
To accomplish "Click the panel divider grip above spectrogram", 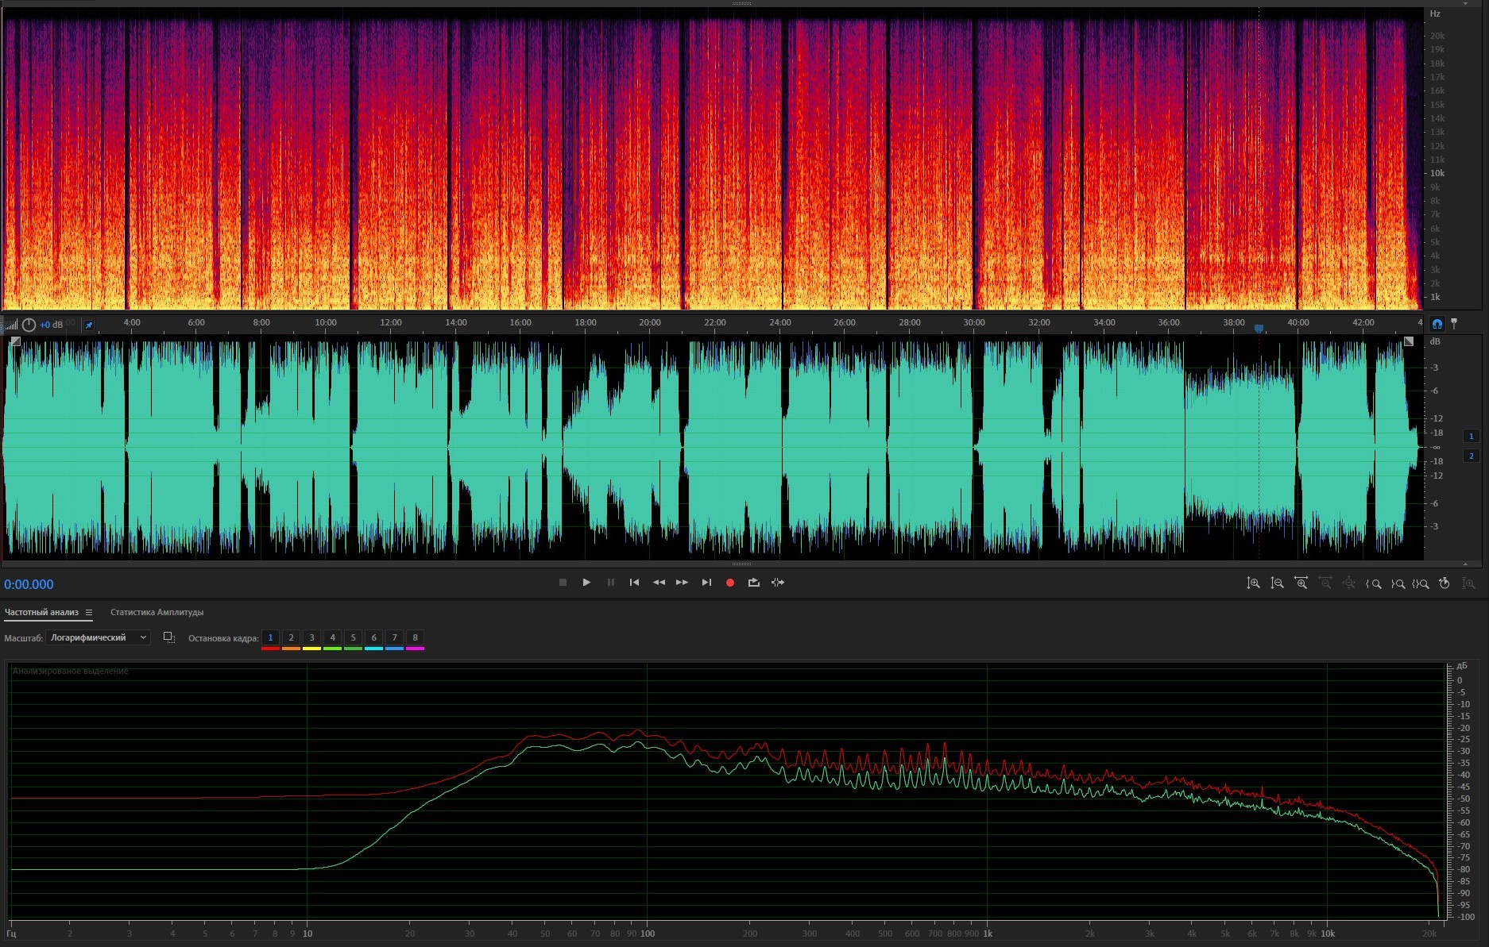I will [x=741, y=4].
